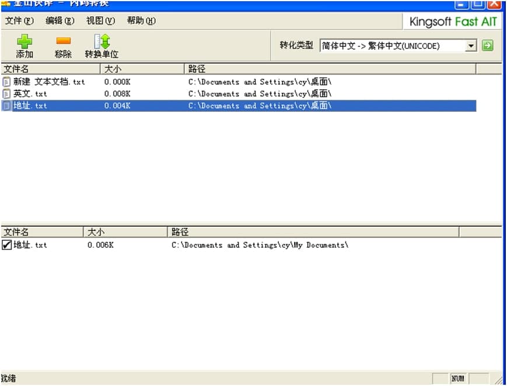Select the row 英文.txt
This screenshot has height=386, width=507.
point(239,94)
